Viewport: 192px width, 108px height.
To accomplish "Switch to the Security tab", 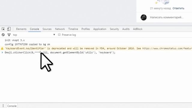I will pos(114,29).
